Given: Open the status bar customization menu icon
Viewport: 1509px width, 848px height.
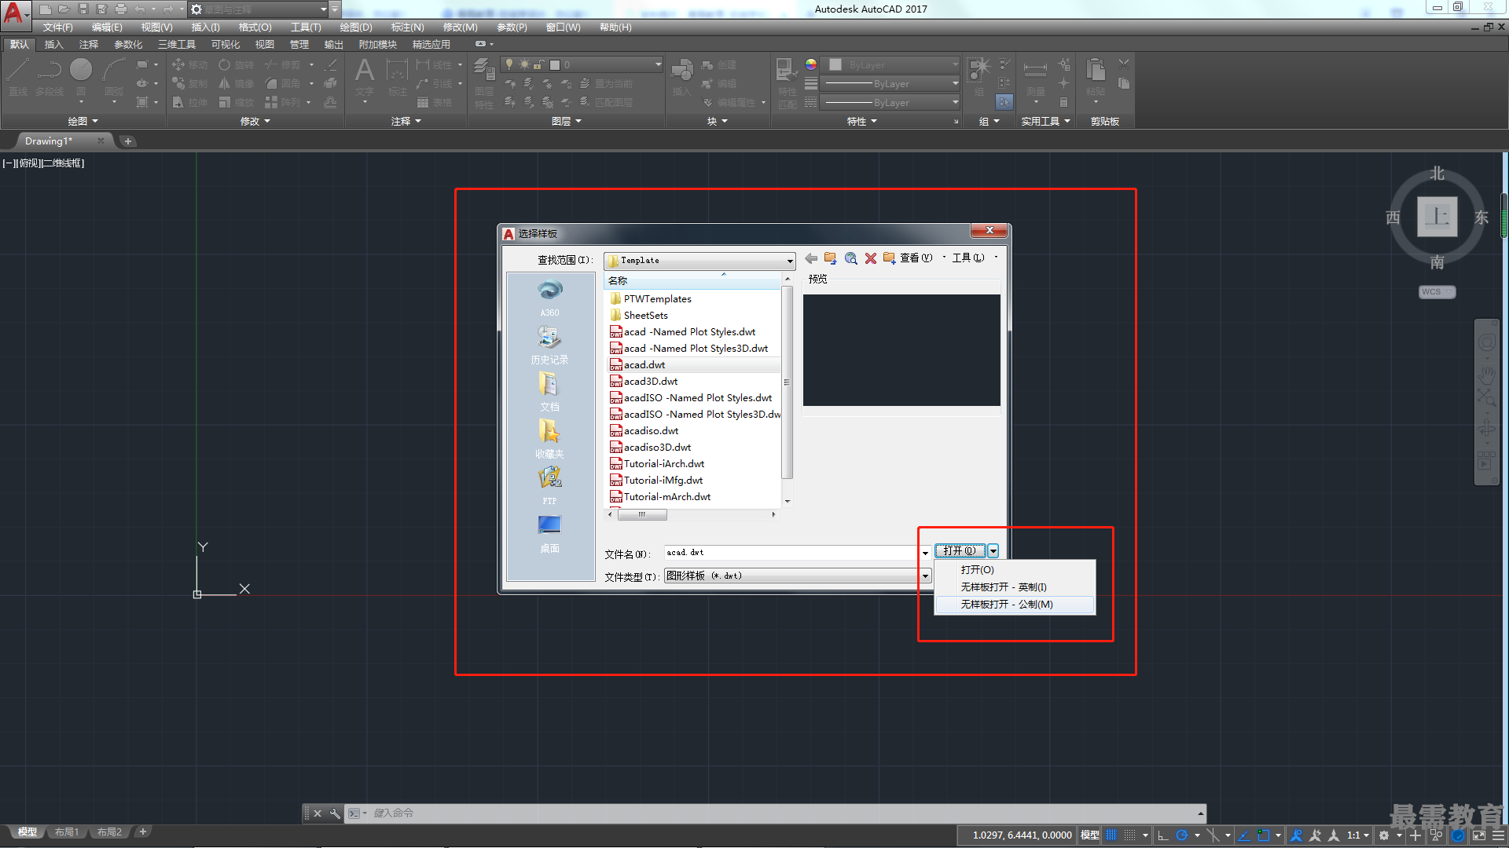Looking at the screenshot, I should [1500, 835].
